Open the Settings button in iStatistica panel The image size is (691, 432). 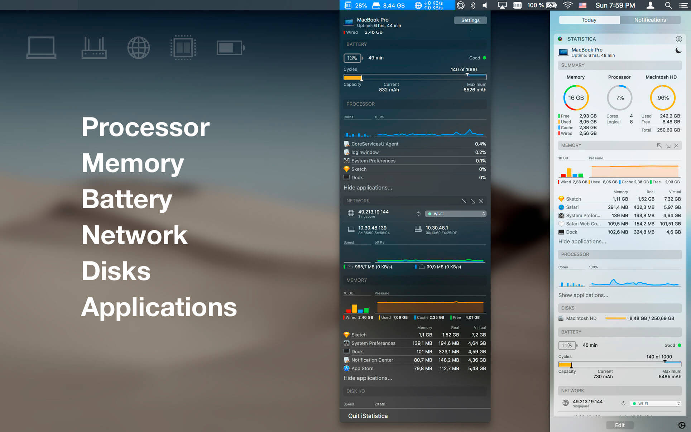point(470,20)
